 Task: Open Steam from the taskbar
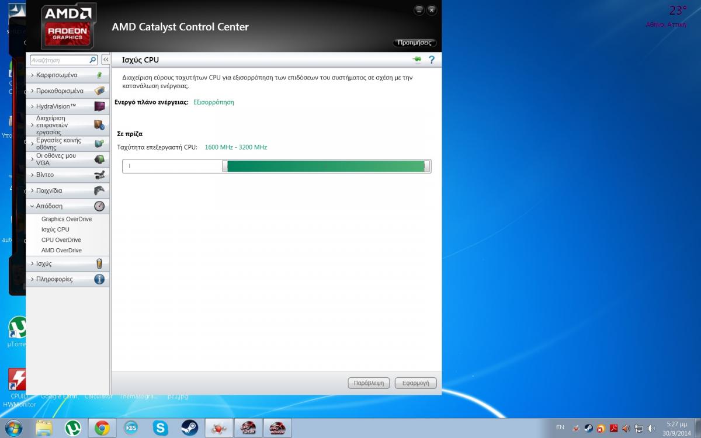click(189, 428)
